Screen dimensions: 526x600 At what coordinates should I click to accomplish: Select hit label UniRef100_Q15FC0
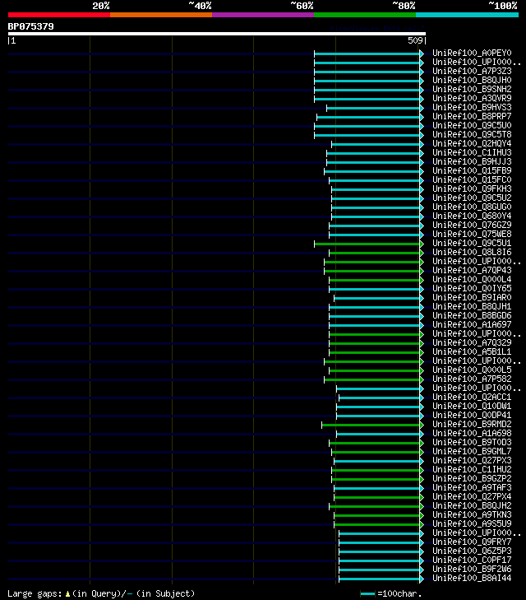coord(472,180)
